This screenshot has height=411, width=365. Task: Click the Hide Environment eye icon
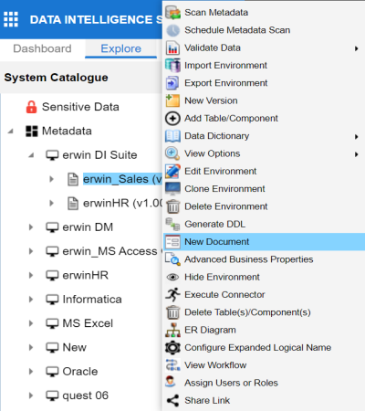coord(172,277)
